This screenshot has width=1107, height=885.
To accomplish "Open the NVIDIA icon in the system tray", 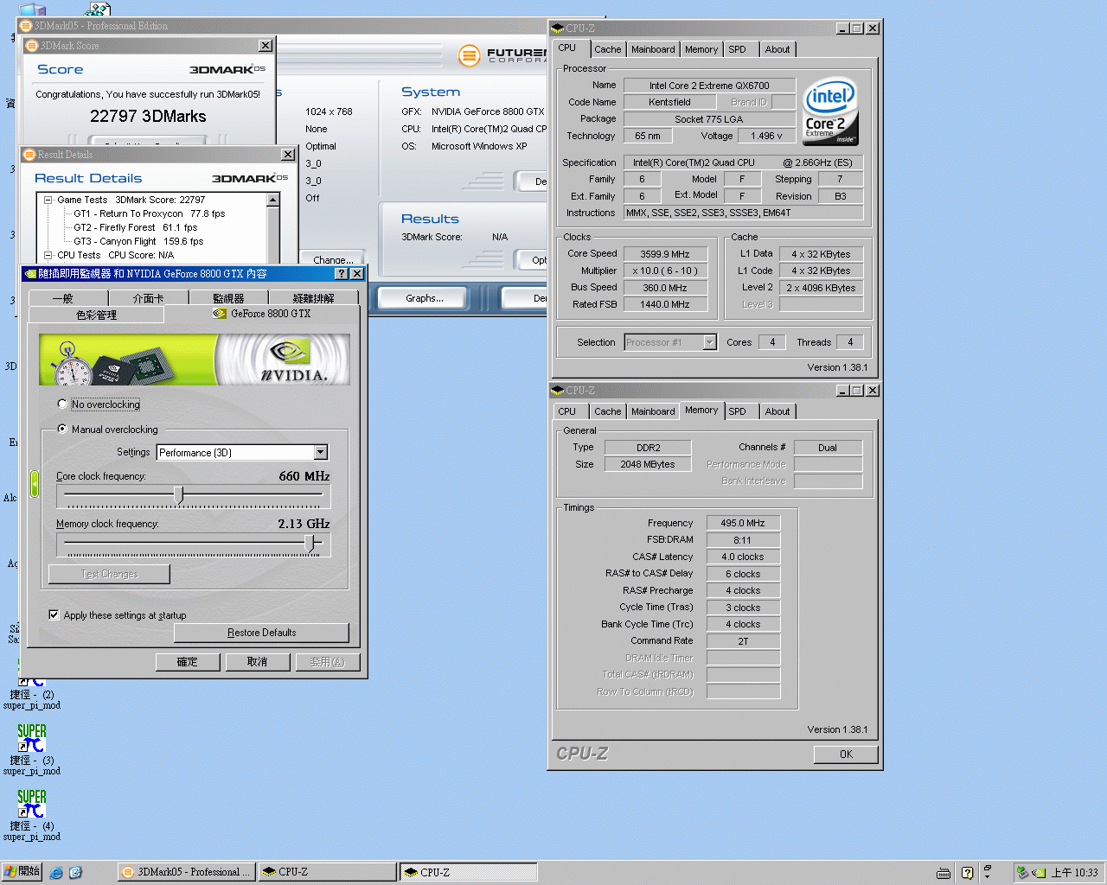I will pyautogui.click(x=1039, y=873).
